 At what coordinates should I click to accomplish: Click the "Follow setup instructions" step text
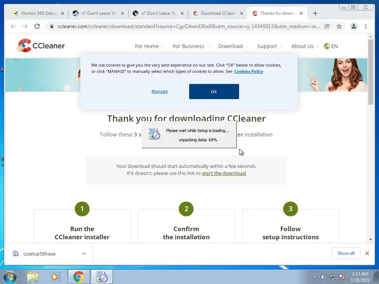pos(290,233)
